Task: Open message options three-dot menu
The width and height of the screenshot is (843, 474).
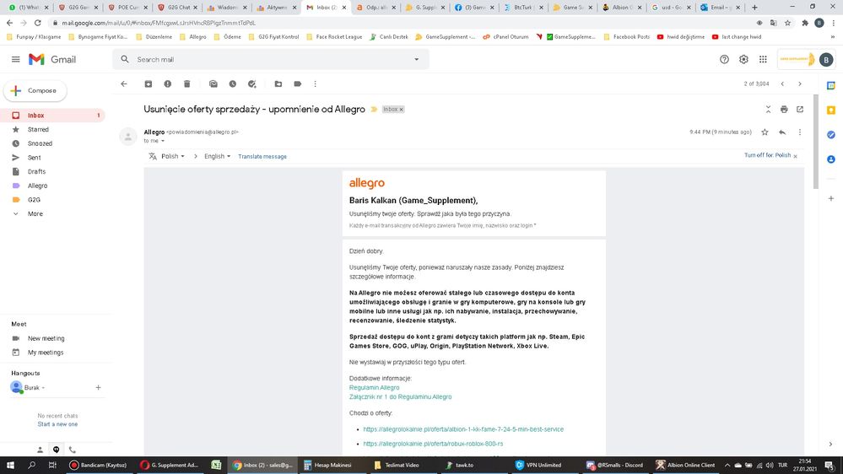Action: (x=799, y=132)
